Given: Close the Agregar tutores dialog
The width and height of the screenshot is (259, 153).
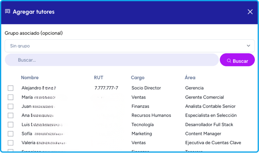Looking at the screenshot, I should click(x=250, y=12).
